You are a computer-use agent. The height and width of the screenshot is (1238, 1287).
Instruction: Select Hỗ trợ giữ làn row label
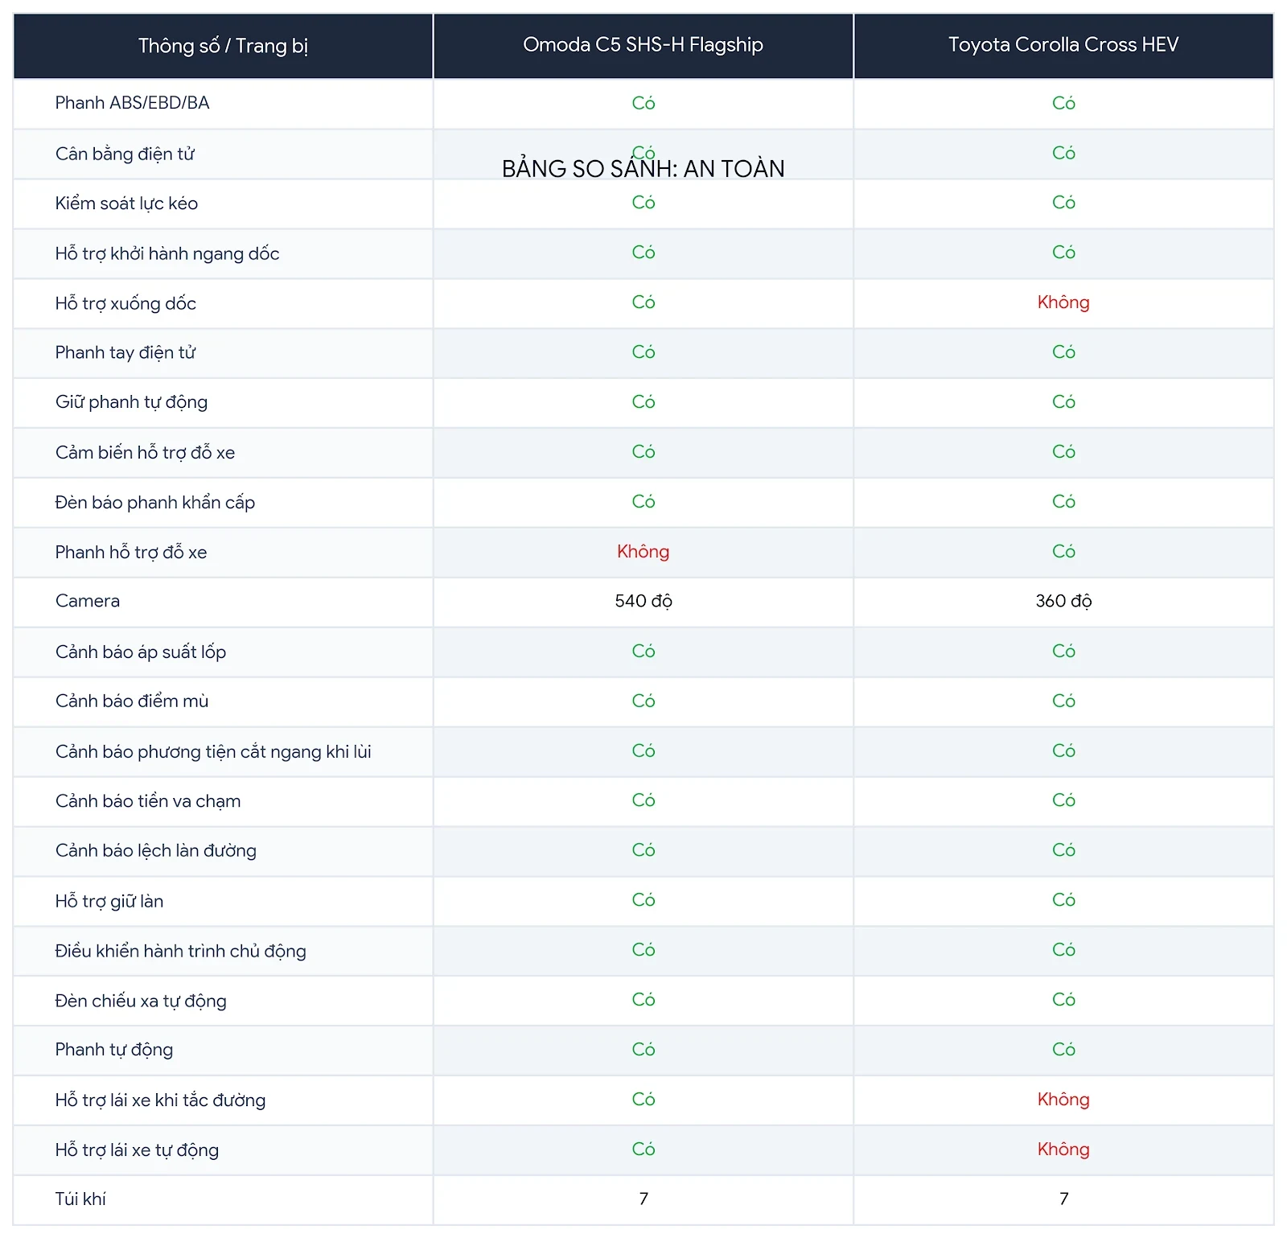(x=109, y=901)
